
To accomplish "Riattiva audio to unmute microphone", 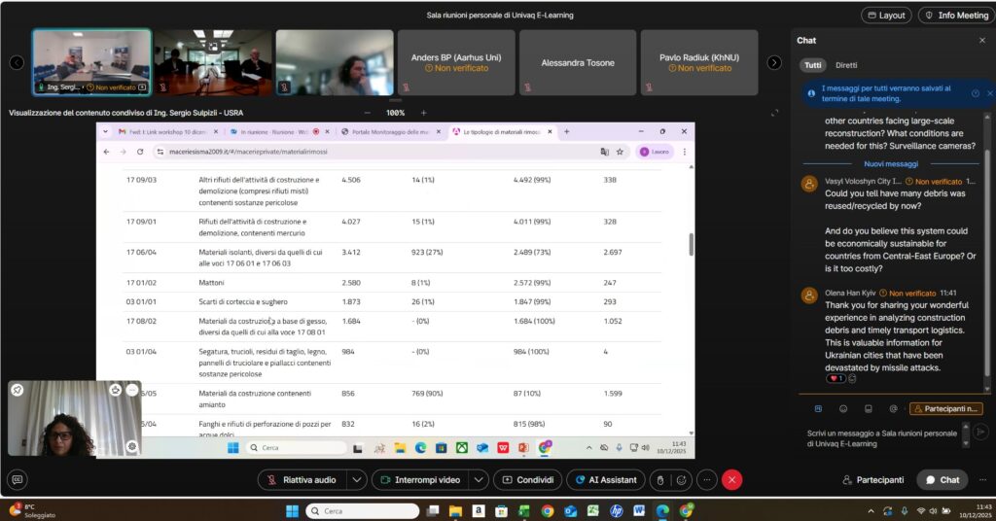I will pos(302,479).
